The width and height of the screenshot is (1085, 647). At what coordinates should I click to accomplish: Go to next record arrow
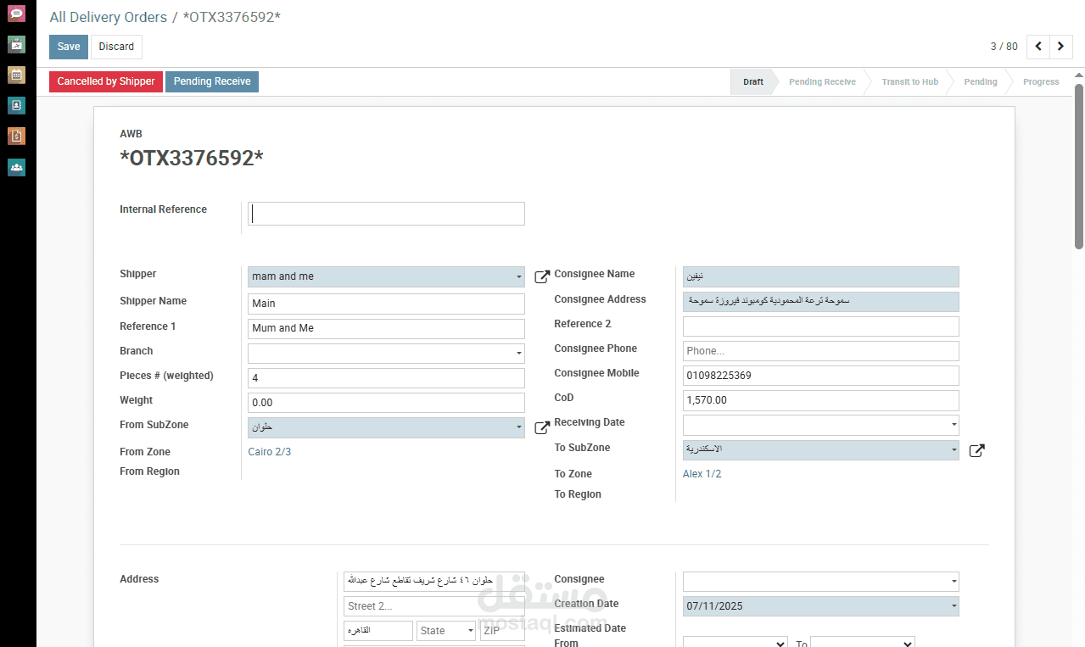(x=1061, y=47)
